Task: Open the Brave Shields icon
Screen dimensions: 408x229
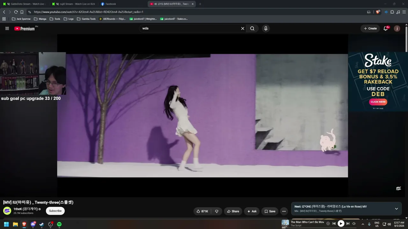Action: point(378,12)
